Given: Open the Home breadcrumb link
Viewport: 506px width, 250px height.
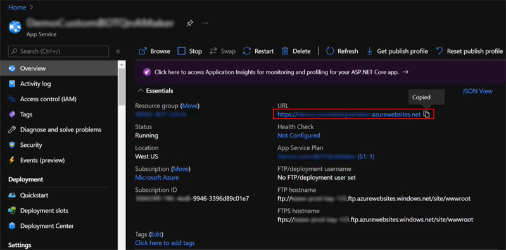Looking at the screenshot, I should [x=17, y=8].
